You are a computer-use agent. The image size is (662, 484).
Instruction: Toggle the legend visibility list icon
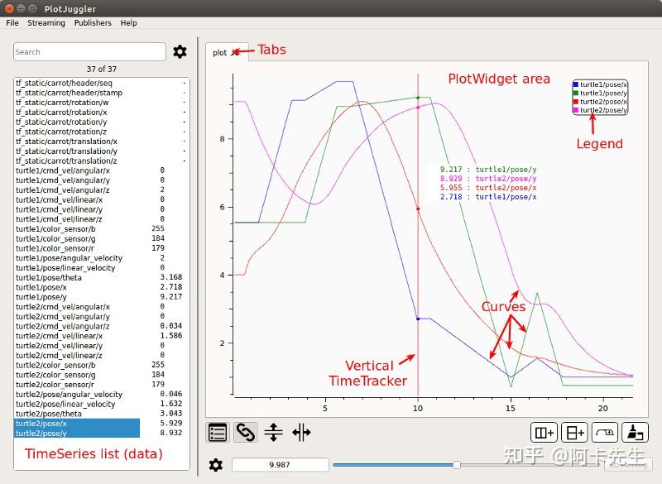tap(218, 432)
